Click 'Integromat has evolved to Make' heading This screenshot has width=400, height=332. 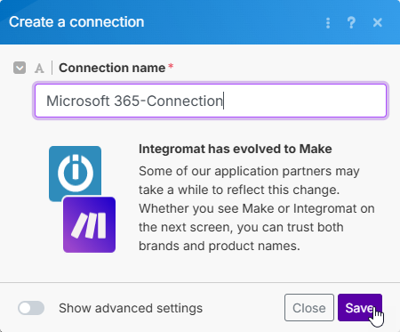click(x=236, y=149)
